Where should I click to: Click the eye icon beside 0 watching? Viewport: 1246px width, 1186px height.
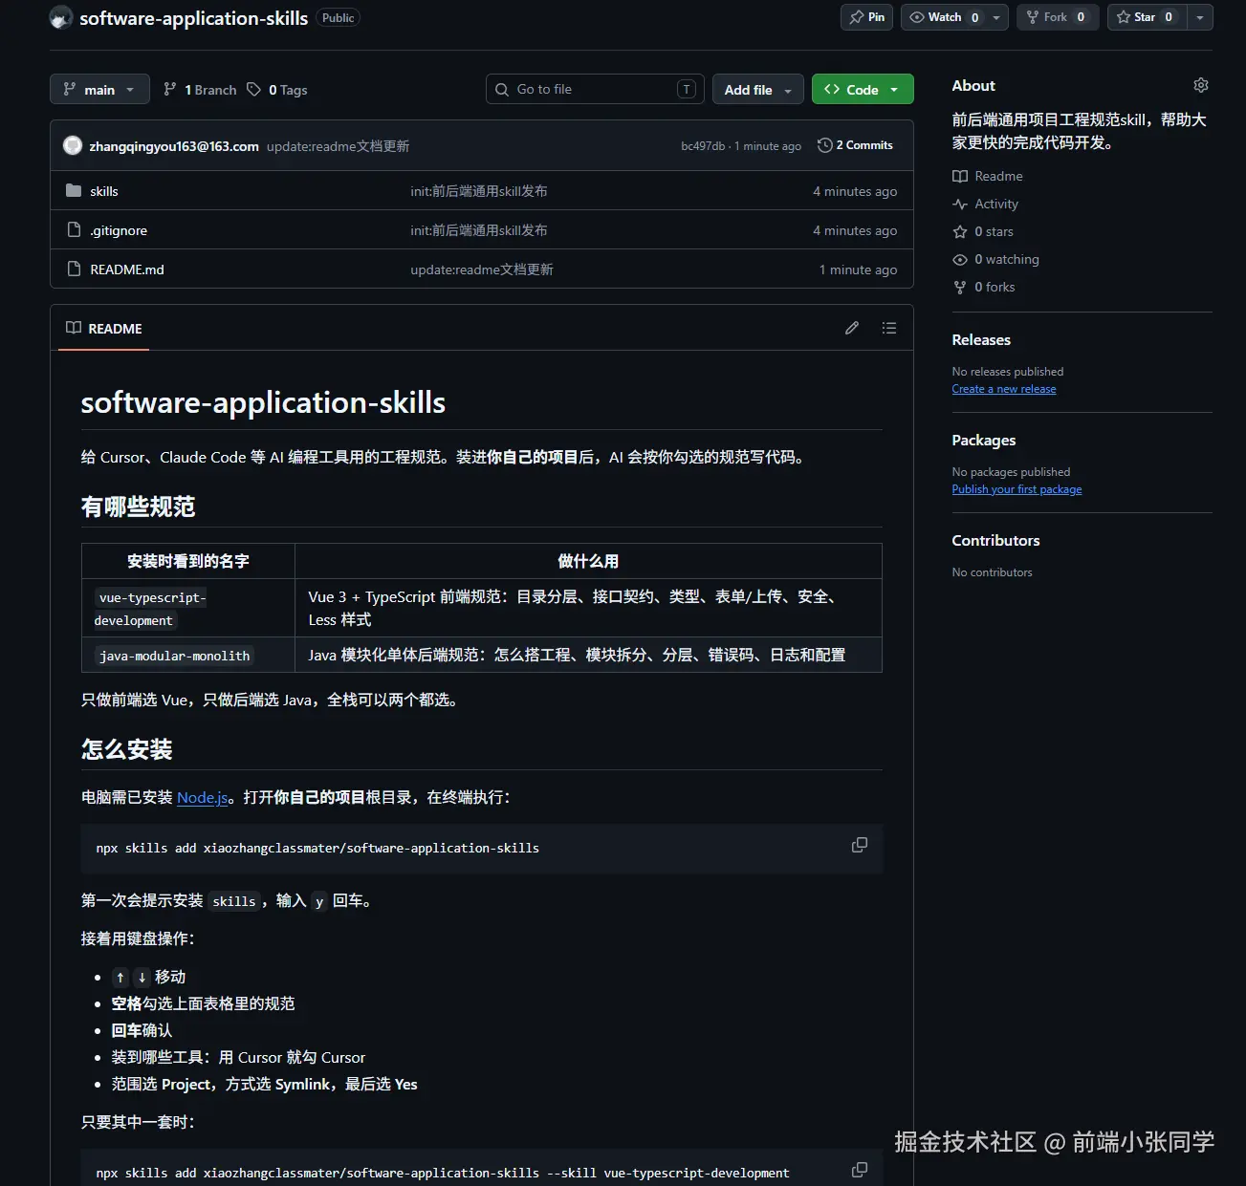(x=960, y=259)
